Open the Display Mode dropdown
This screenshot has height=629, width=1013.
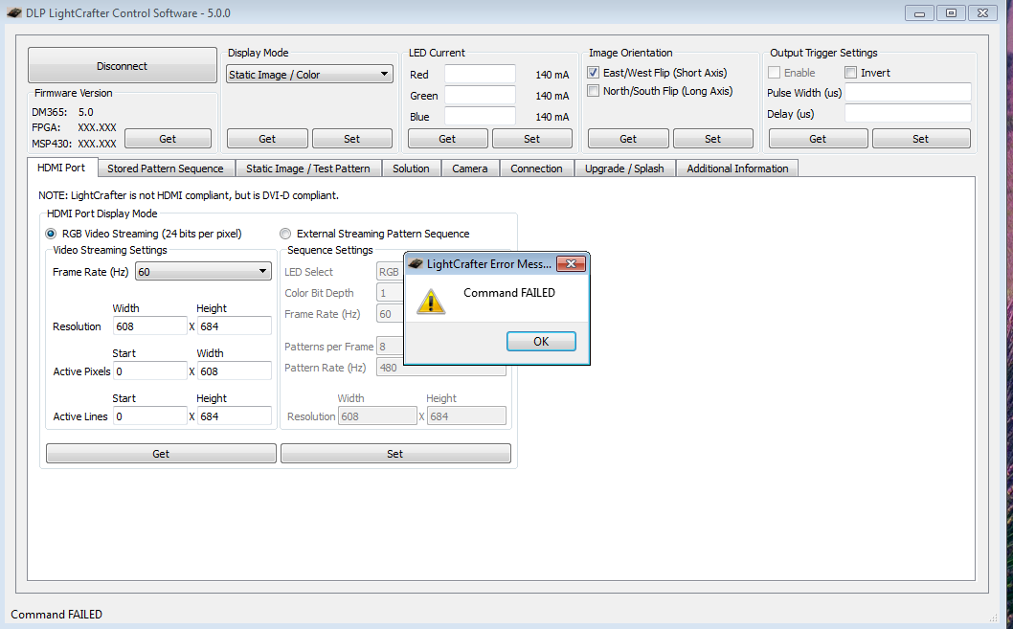pyautogui.click(x=309, y=75)
